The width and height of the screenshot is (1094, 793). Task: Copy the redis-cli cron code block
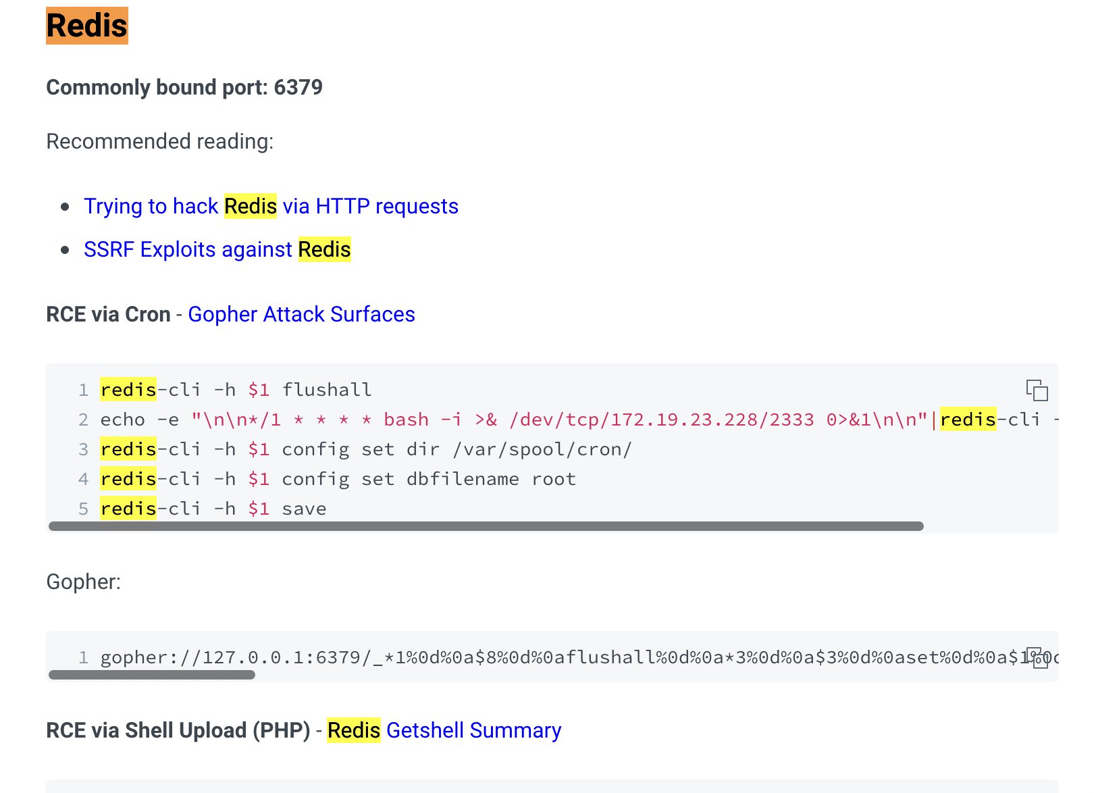coord(1037,390)
